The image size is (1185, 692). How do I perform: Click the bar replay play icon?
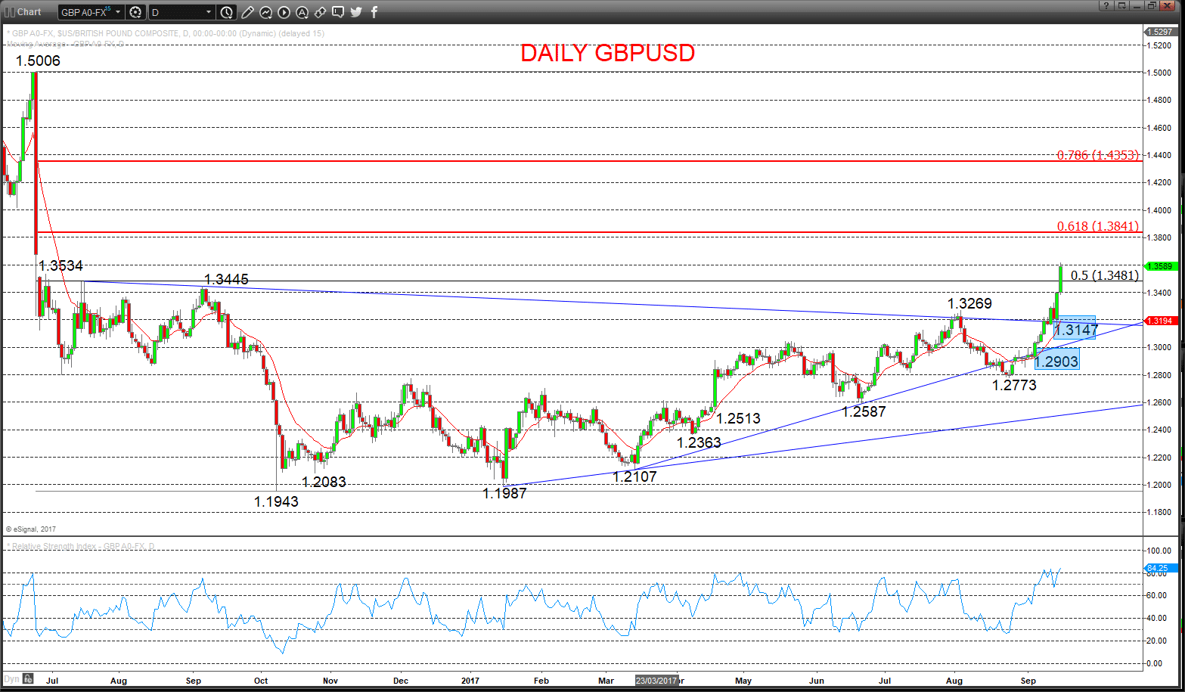(x=284, y=12)
